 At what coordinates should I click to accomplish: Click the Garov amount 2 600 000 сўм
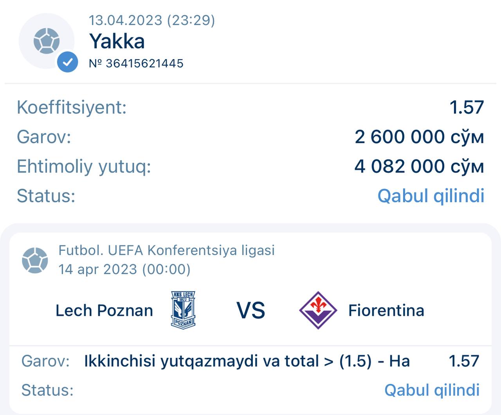(x=419, y=137)
